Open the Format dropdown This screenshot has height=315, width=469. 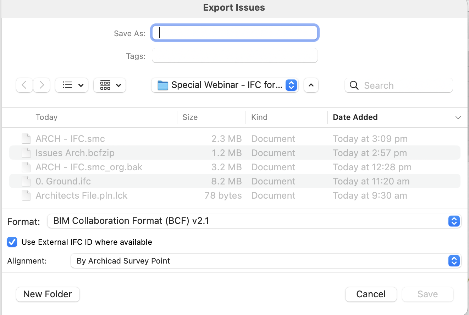(454, 221)
